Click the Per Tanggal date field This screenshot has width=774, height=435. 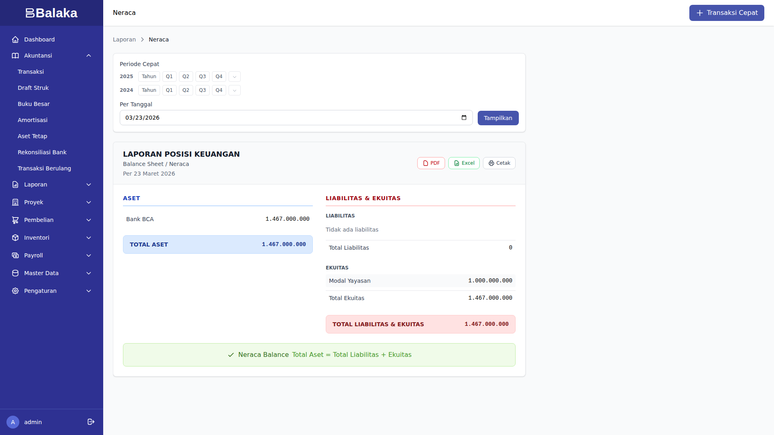coord(290,118)
